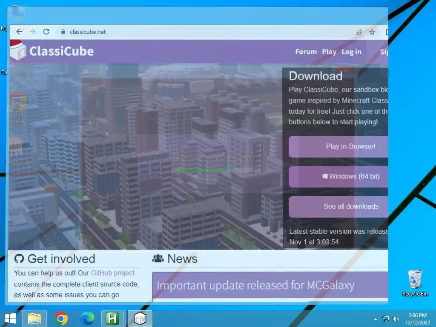The image size is (436, 327).
Task: Open the MCGalaxy important update news item
Action: pyautogui.click(x=255, y=285)
